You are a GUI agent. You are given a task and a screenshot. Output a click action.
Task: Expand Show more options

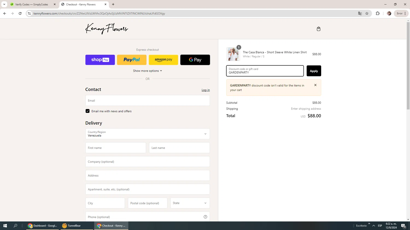148,71
